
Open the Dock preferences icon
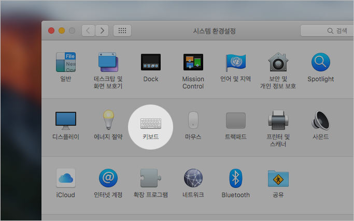(151, 62)
